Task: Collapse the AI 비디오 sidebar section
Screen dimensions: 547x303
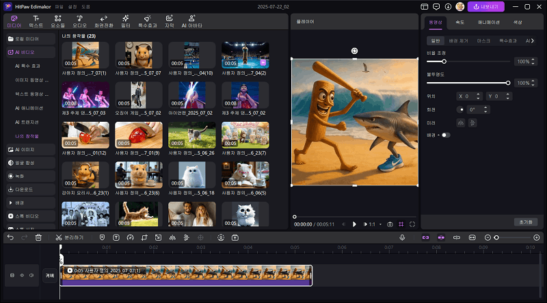Action: [31, 53]
